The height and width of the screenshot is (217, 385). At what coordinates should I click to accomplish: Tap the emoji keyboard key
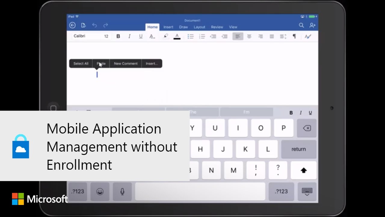(100, 191)
